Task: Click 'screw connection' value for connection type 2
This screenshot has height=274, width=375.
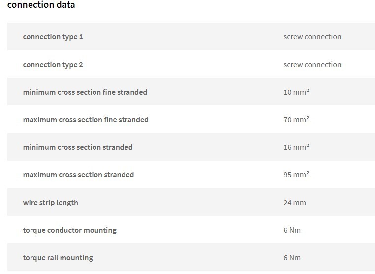Action: [312, 65]
